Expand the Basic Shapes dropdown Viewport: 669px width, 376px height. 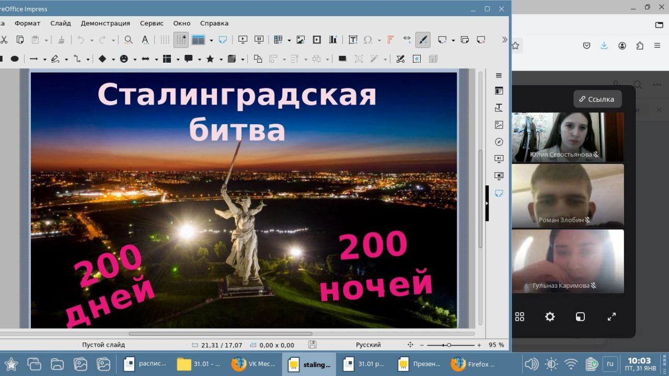click(x=113, y=60)
